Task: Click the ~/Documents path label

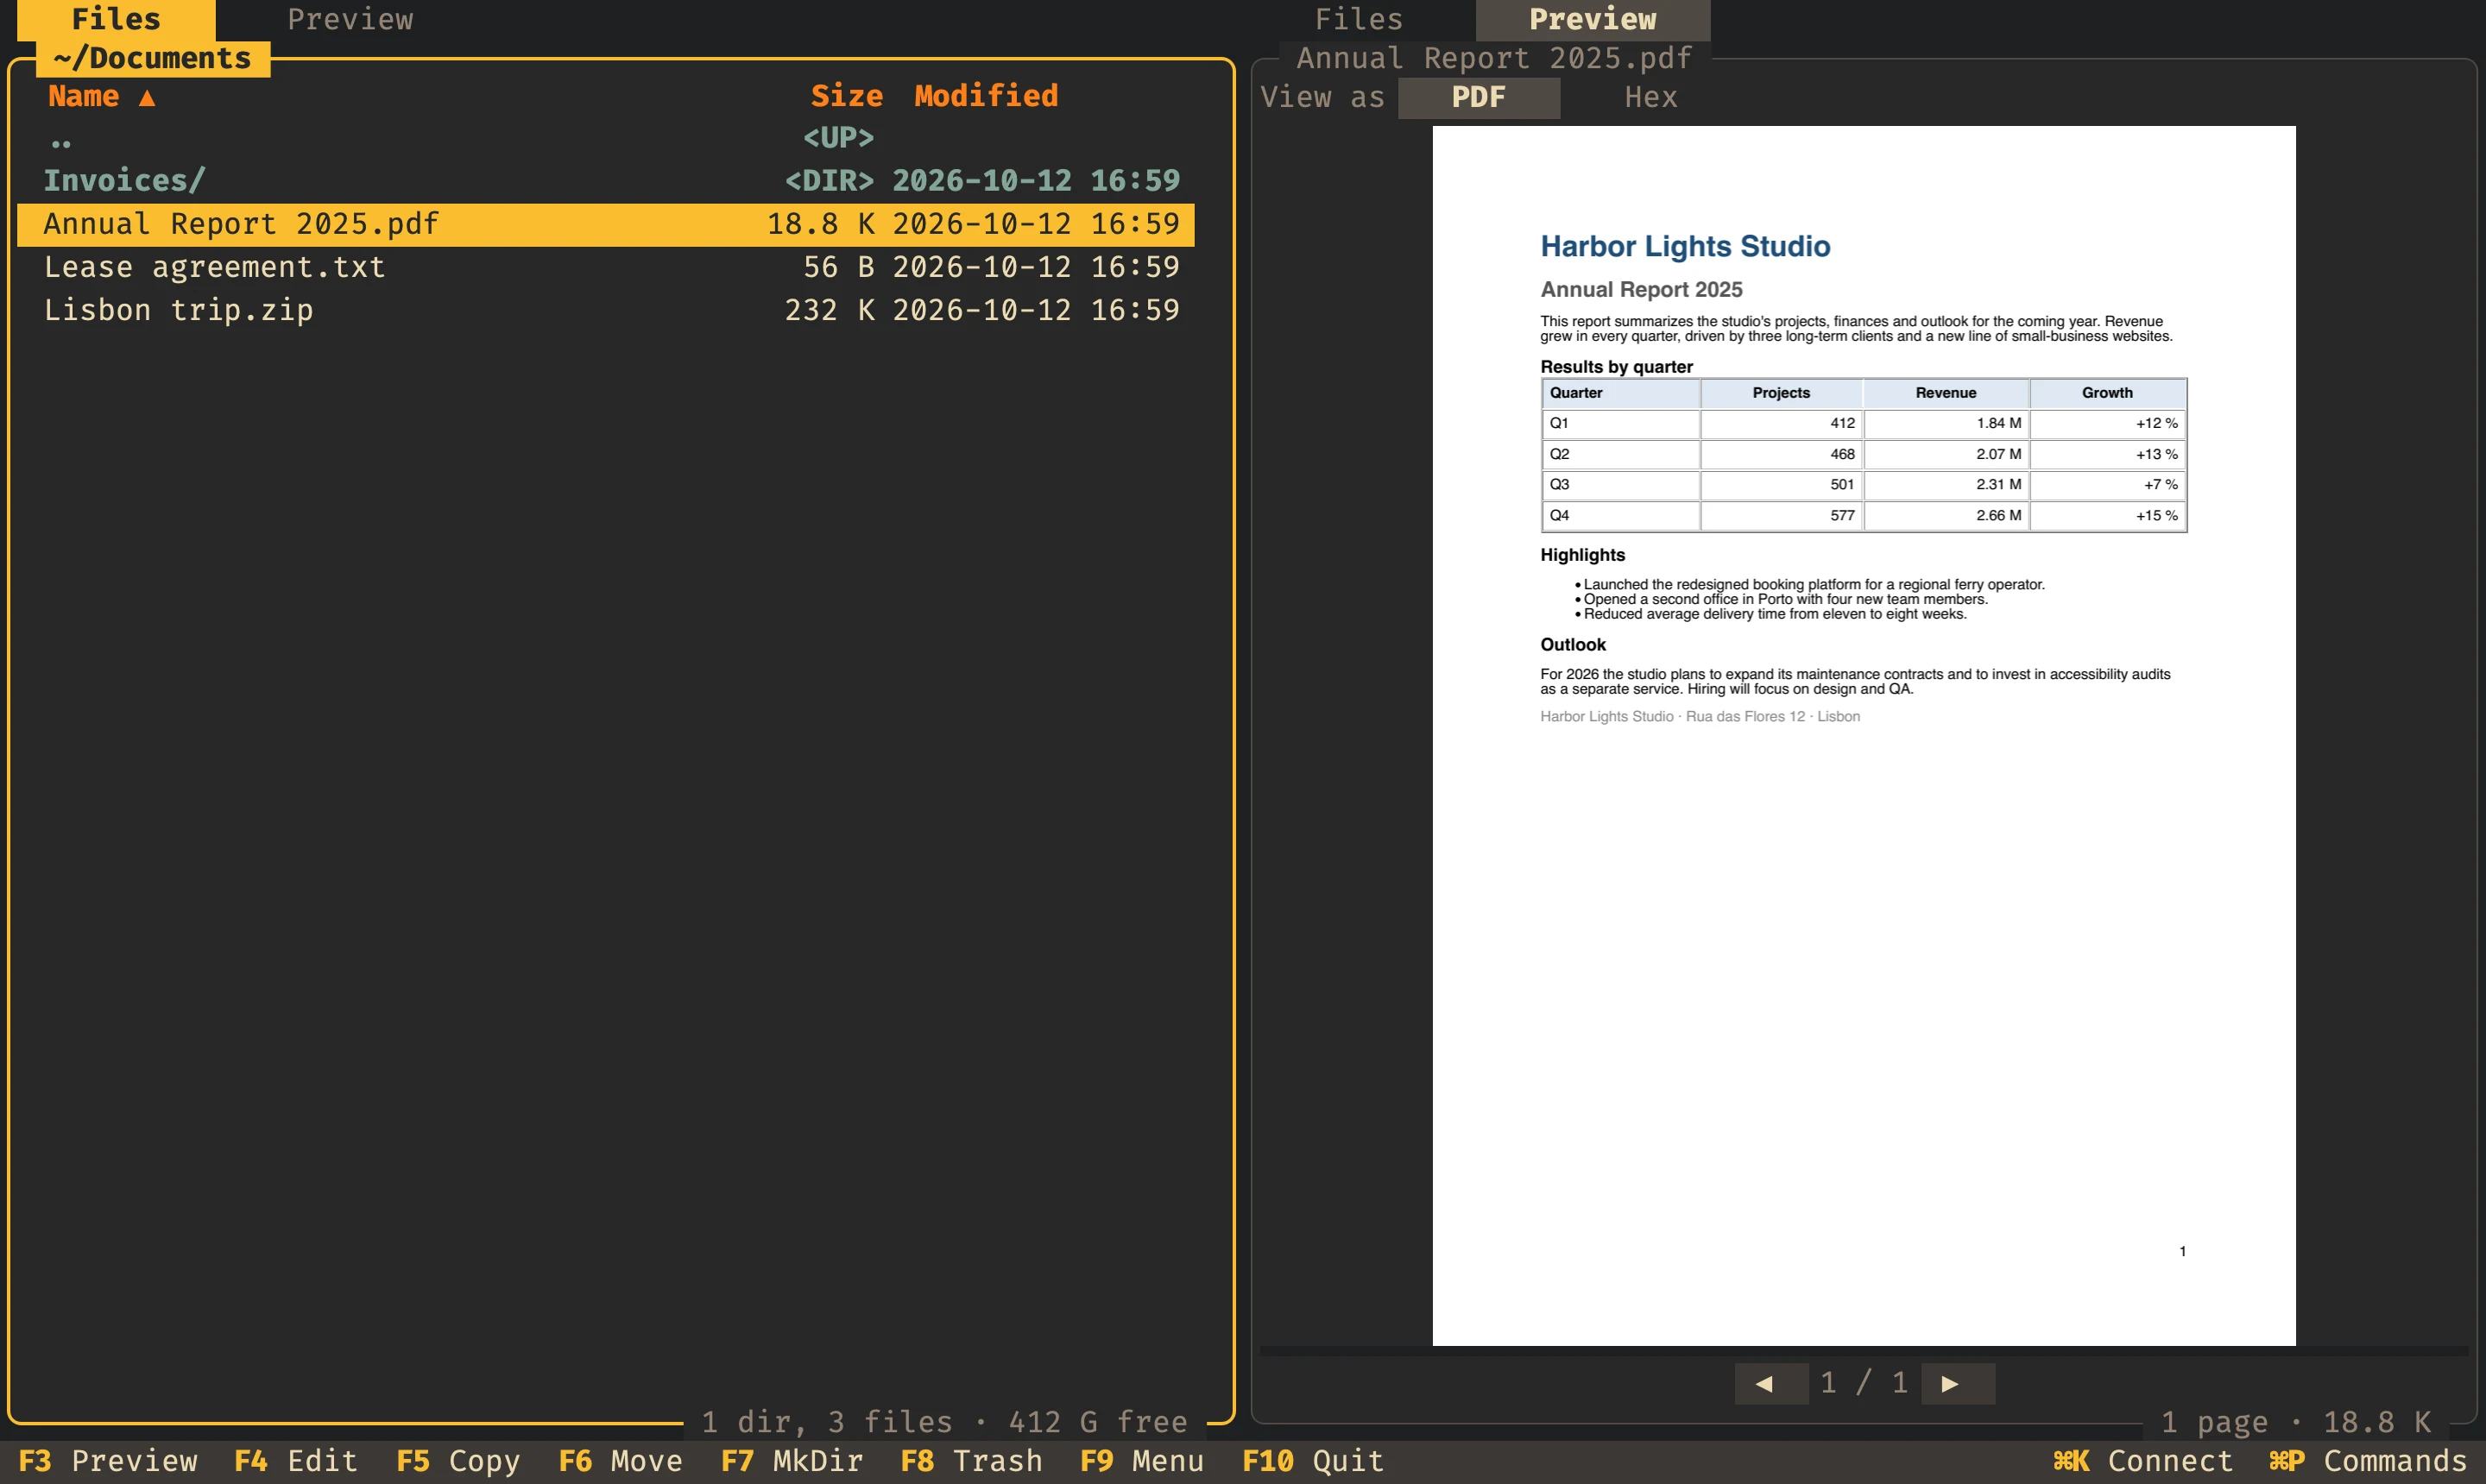Action: 153,58
